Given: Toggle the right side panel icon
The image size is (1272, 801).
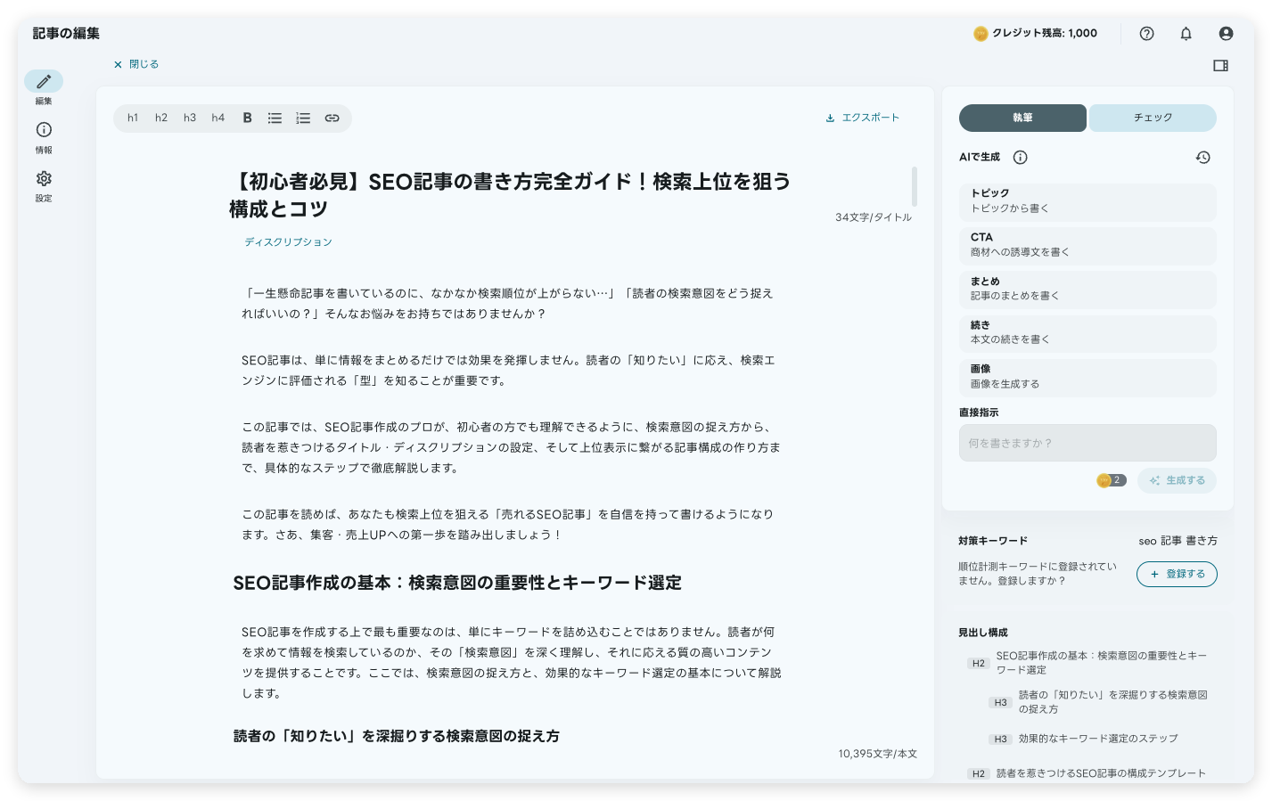Looking at the screenshot, I should pos(1220,65).
